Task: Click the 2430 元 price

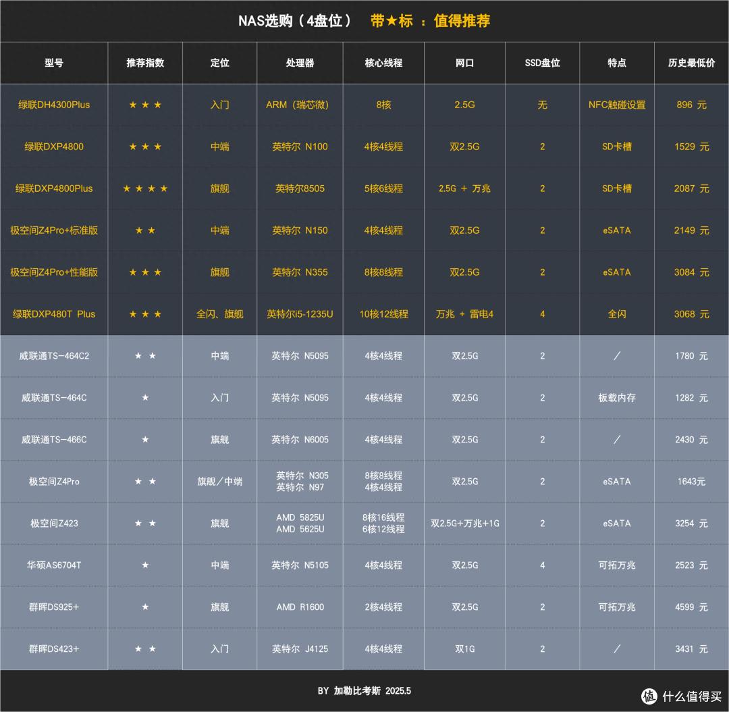Action: click(691, 440)
